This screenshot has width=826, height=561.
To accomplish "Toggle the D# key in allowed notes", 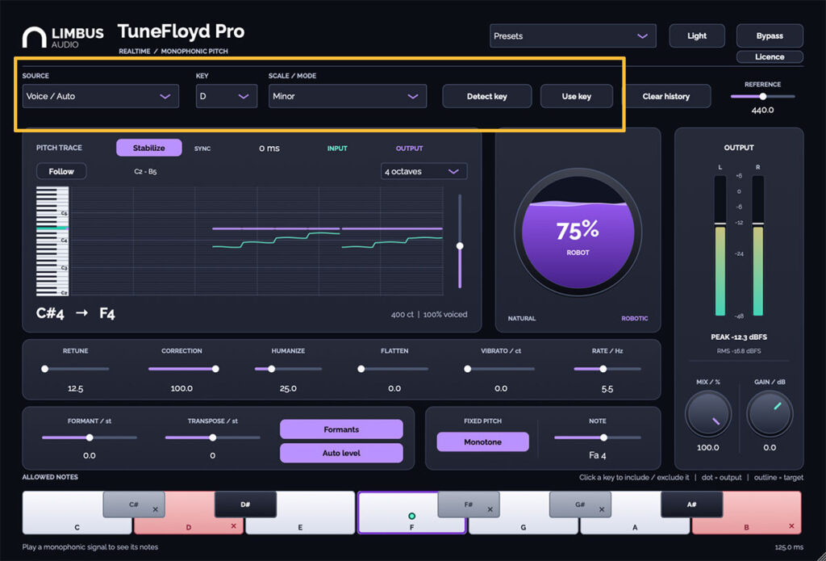I will 245,504.
